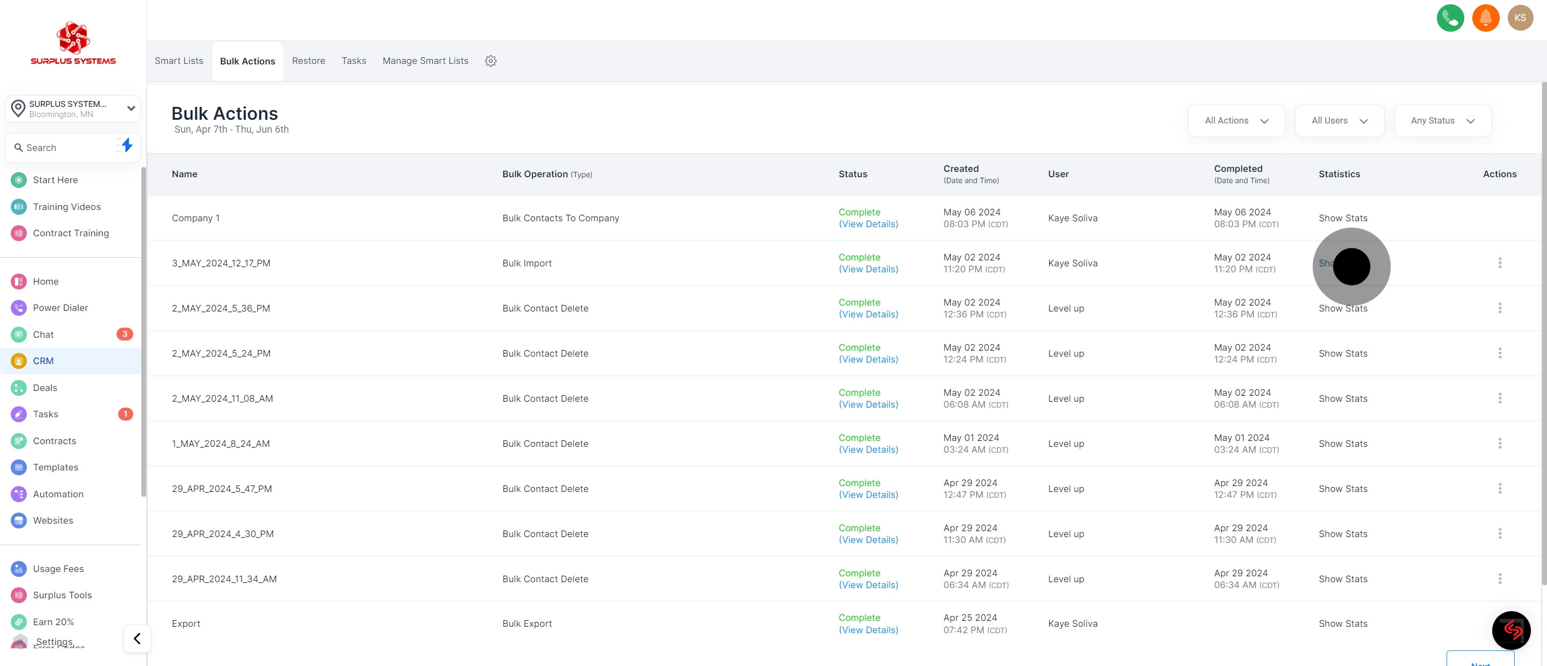Open the notification bell
1547x666 pixels.
tap(1486, 17)
